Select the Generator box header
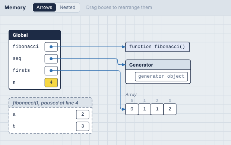The image size is (231, 145). [158, 65]
